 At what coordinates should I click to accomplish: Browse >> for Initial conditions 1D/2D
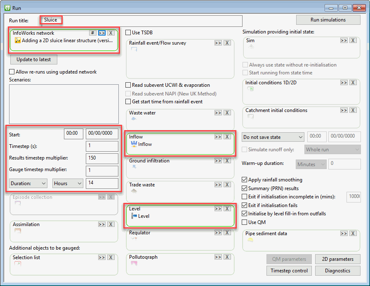coord(344,83)
